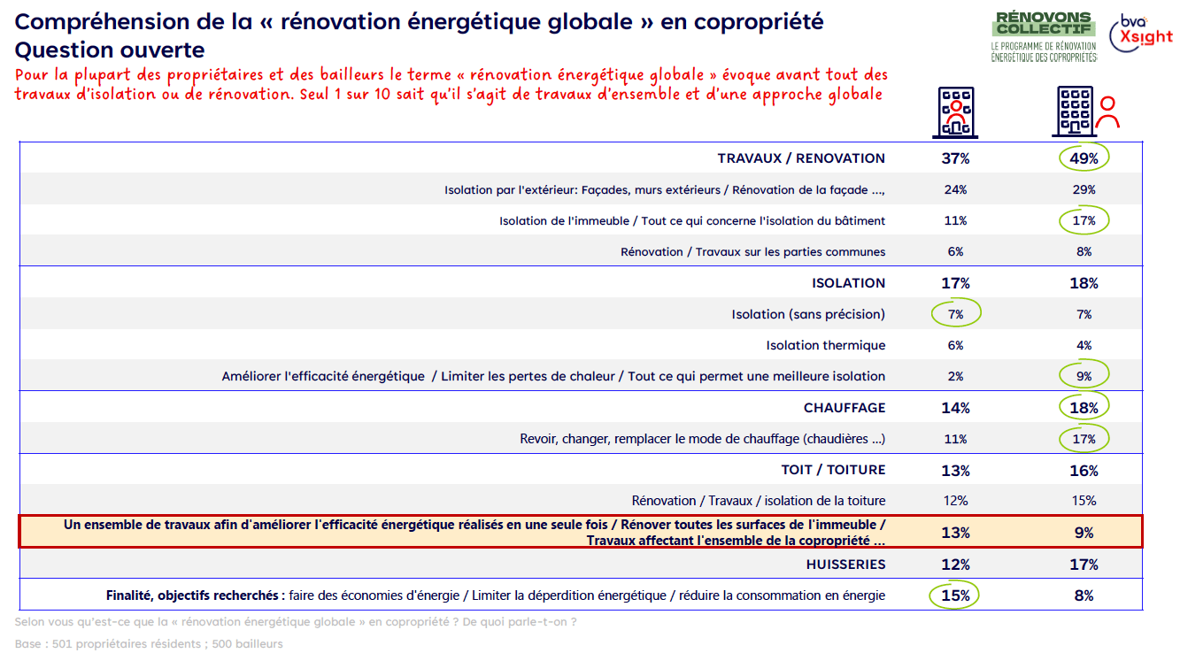The height and width of the screenshot is (653, 1180).
Task: Click the slide title 'Compréhension de la rénovation énergétique globale'
Action: (x=420, y=21)
